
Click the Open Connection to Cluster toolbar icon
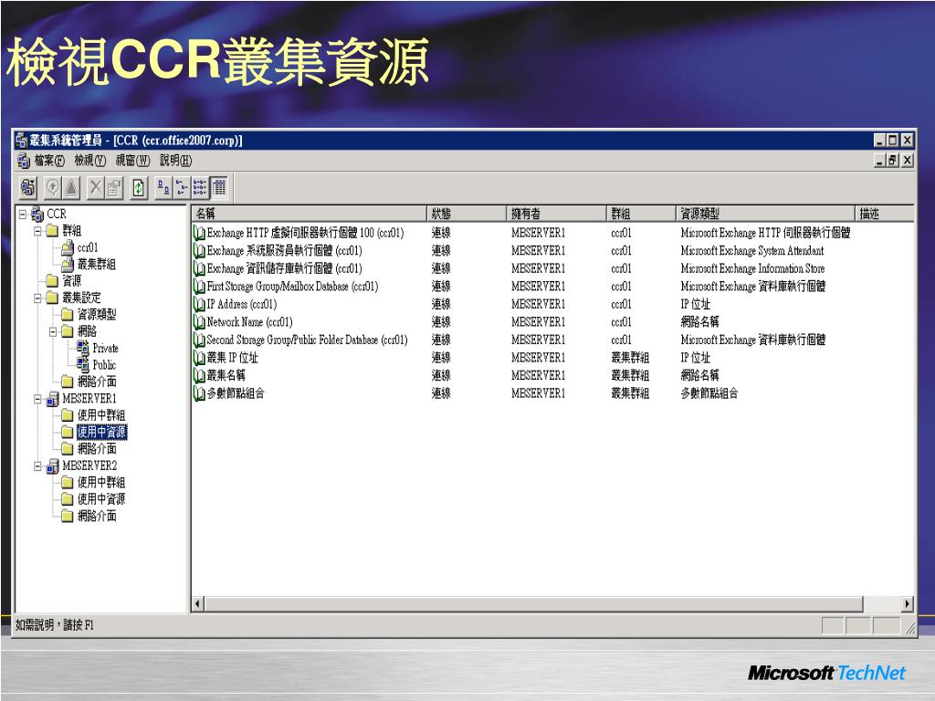pyautogui.click(x=28, y=188)
